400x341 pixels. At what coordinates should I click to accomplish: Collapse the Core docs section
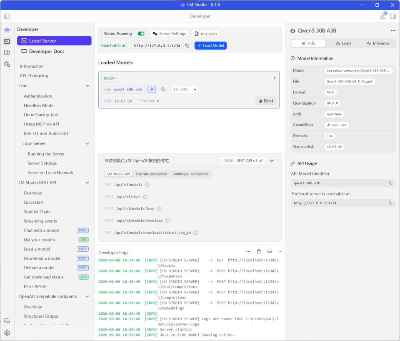pyautogui.click(x=87, y=86)
